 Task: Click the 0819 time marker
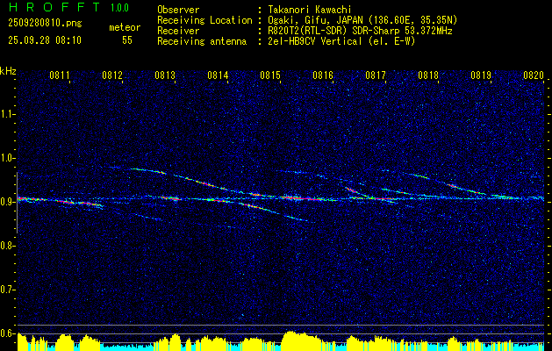[x=481, y=75]
